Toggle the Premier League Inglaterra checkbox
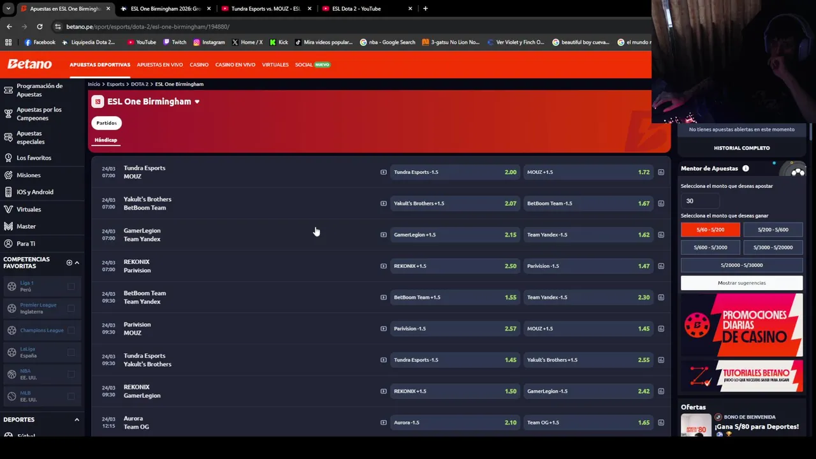 (71, 309)
